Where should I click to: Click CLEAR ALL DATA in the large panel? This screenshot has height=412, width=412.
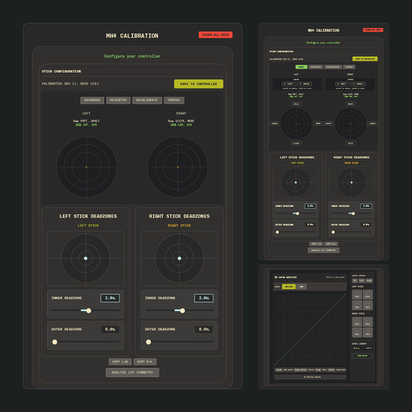click(216, 34)
